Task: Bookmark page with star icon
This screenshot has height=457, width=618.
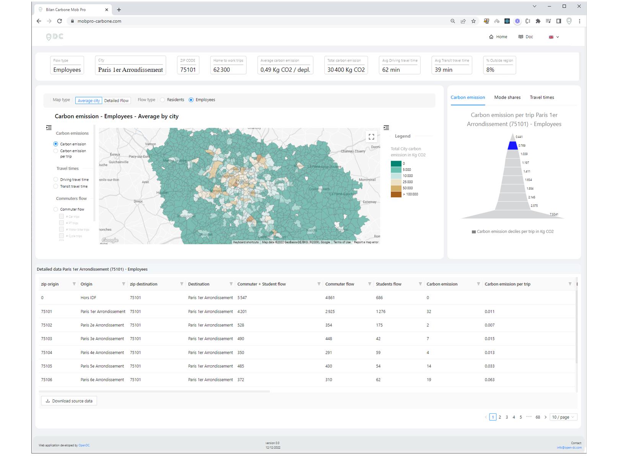Action: click(x=473, y=21)
